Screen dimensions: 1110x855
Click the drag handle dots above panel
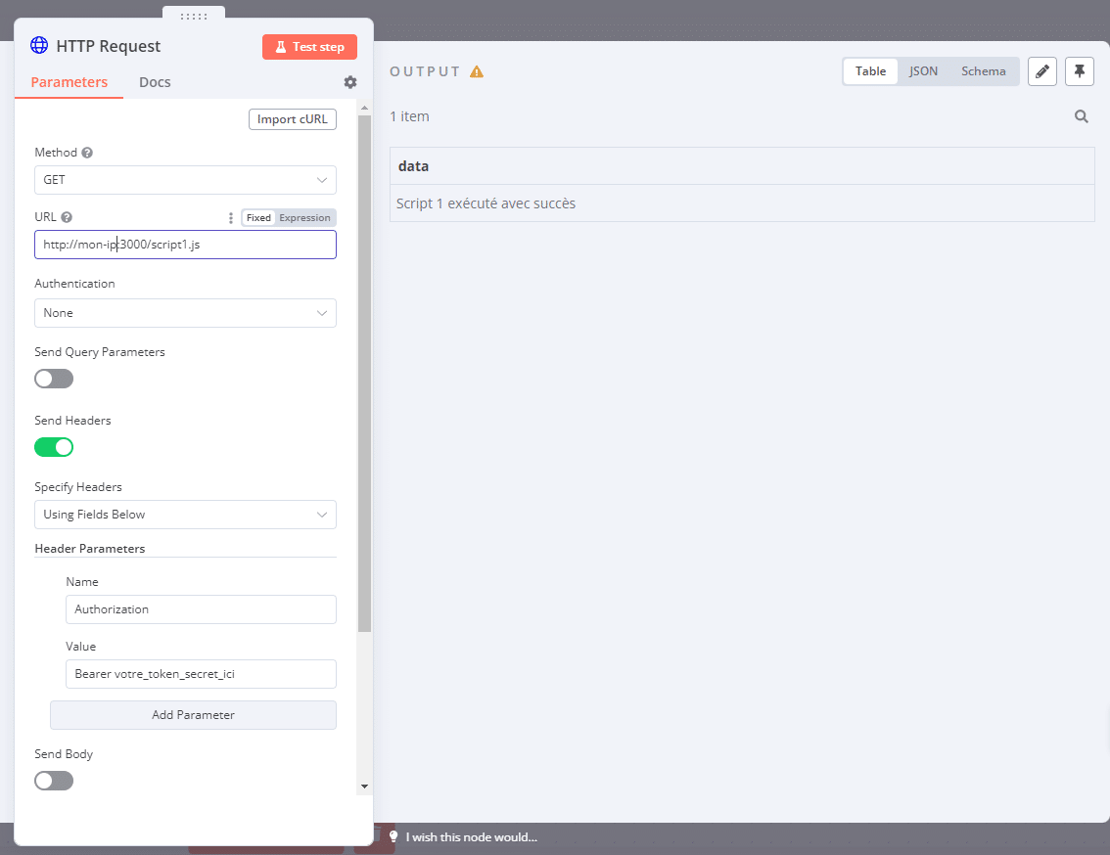click(x=194, y=16)
